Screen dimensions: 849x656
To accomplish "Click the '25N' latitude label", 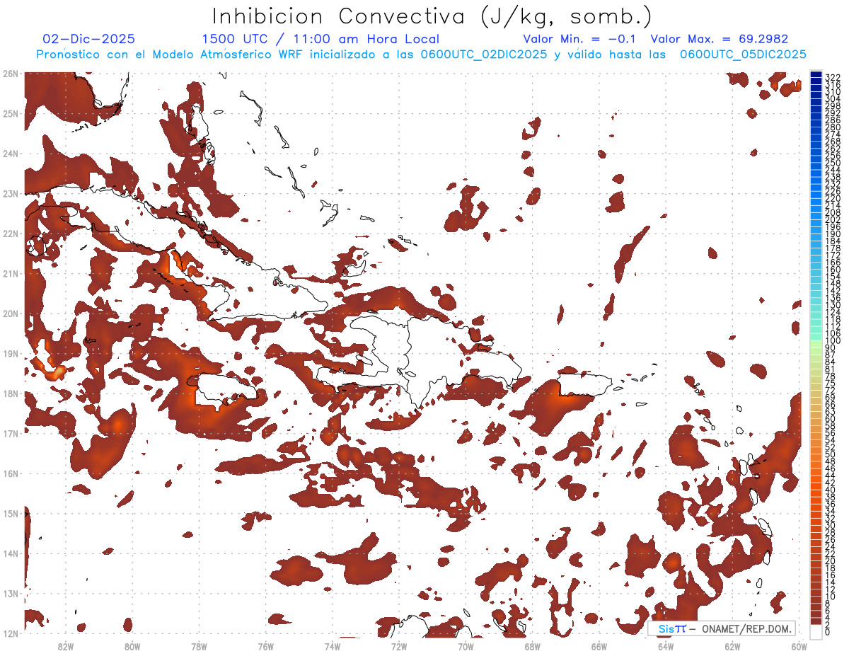I will coord(10,113).
